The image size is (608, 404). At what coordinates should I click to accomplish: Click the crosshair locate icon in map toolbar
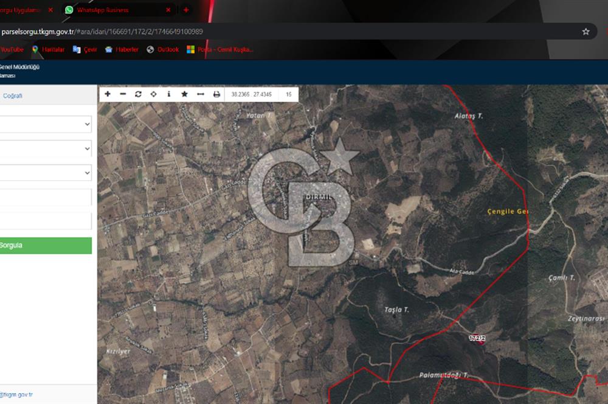[x=154, y=94]
